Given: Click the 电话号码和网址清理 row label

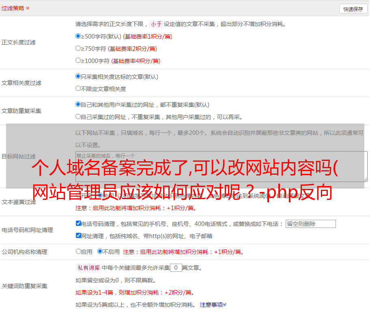Looking at the screenshot, I should (27, 230).
